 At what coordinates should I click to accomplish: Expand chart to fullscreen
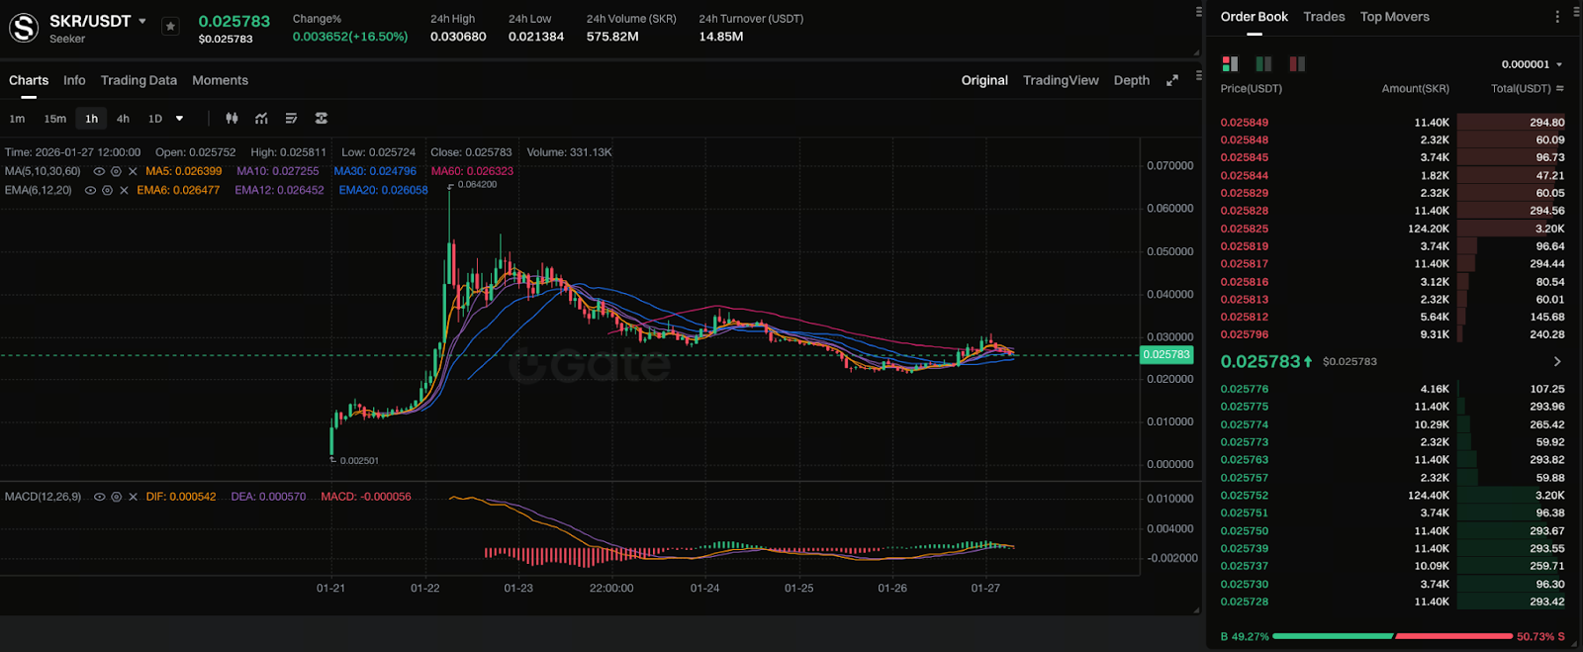pos(1171,80)
